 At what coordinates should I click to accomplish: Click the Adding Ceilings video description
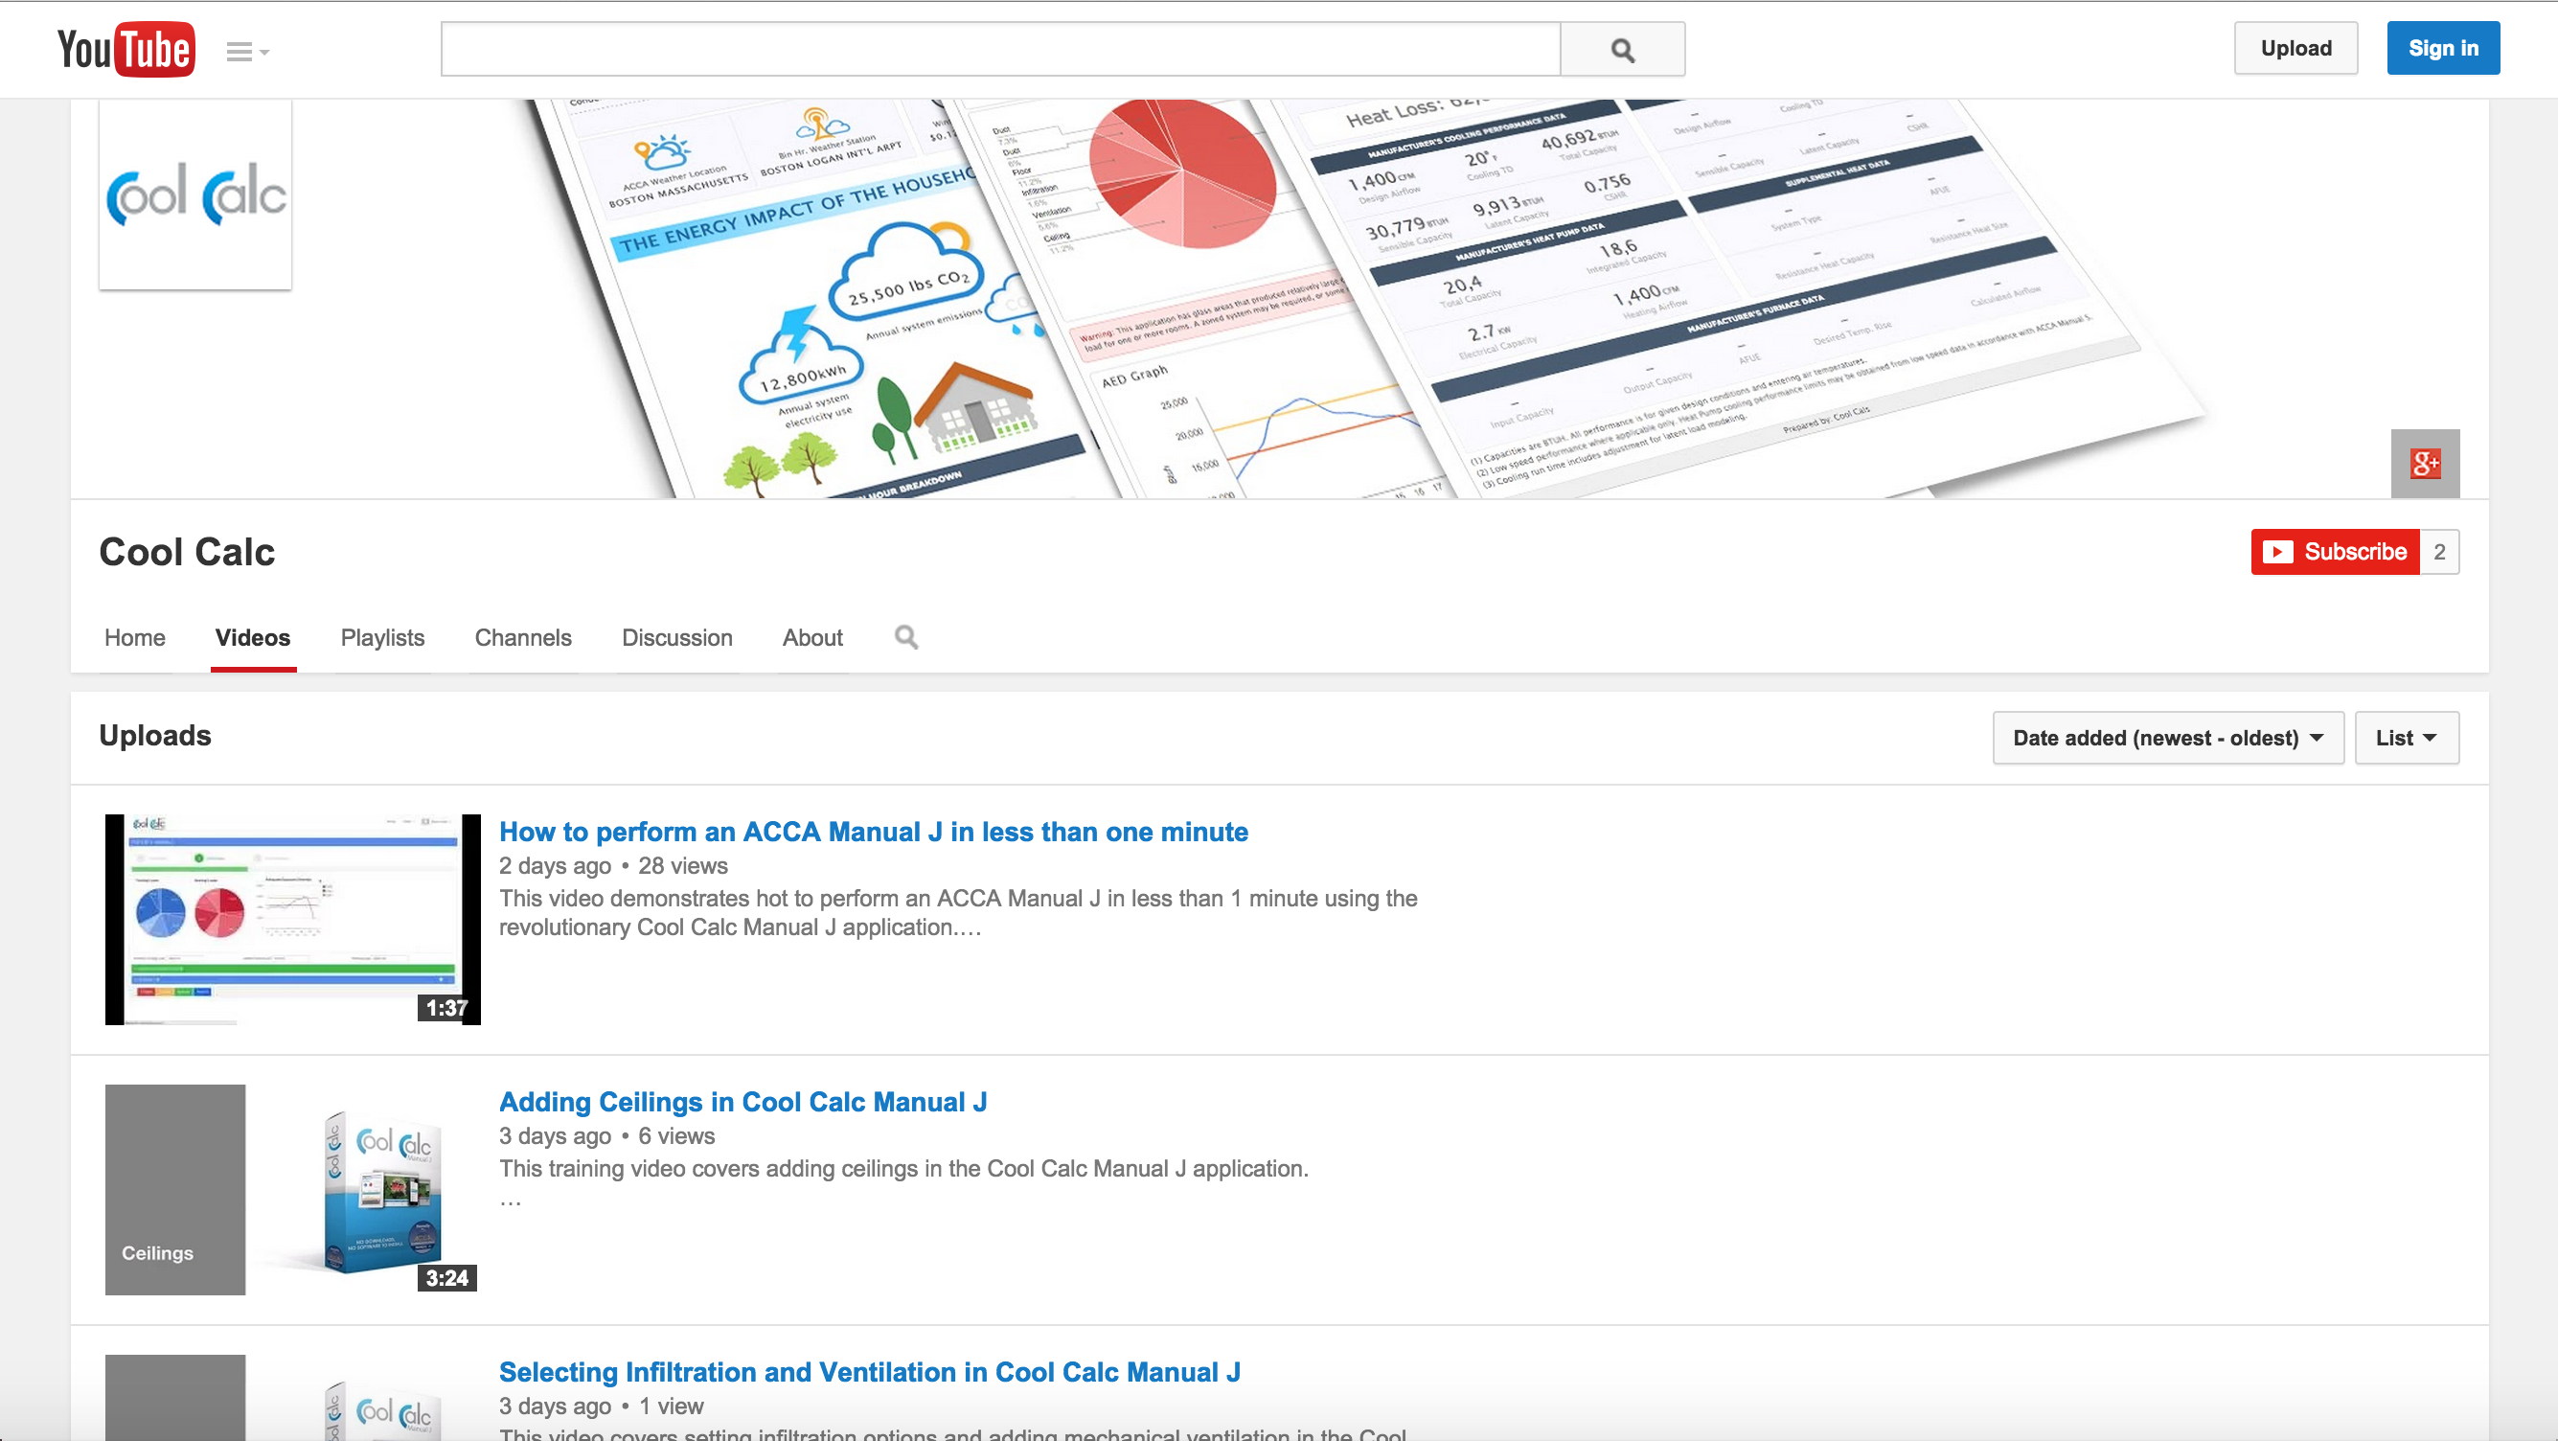tap(903, 1169)
